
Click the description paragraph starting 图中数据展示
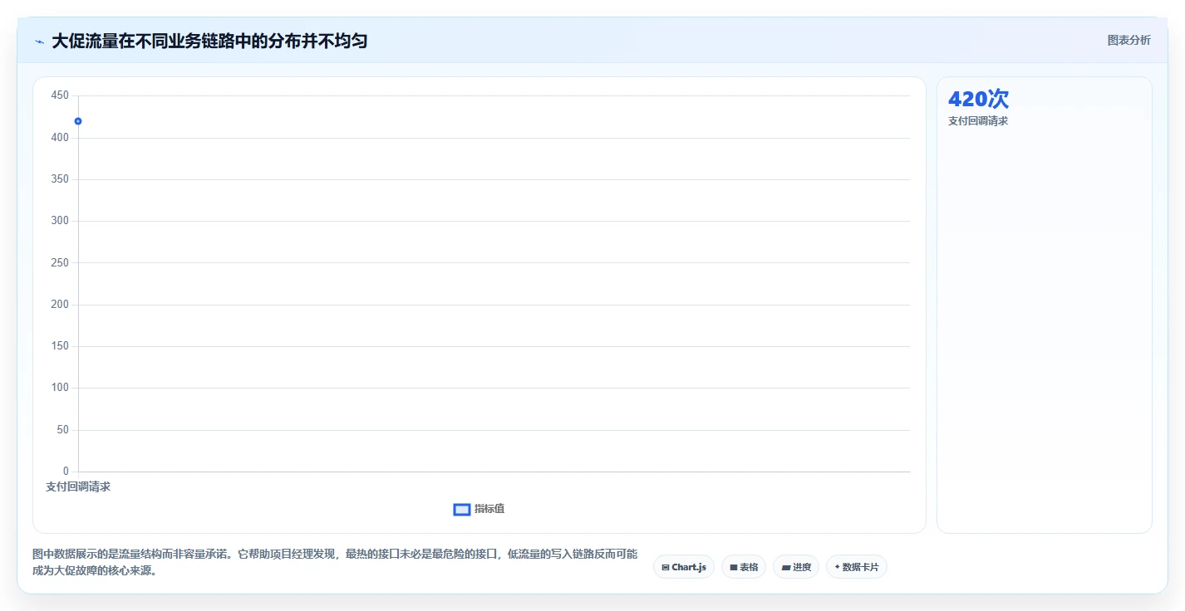click(336, 562)
